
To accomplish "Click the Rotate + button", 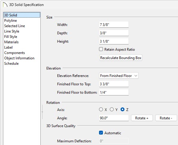I will [x=142, y=118].
